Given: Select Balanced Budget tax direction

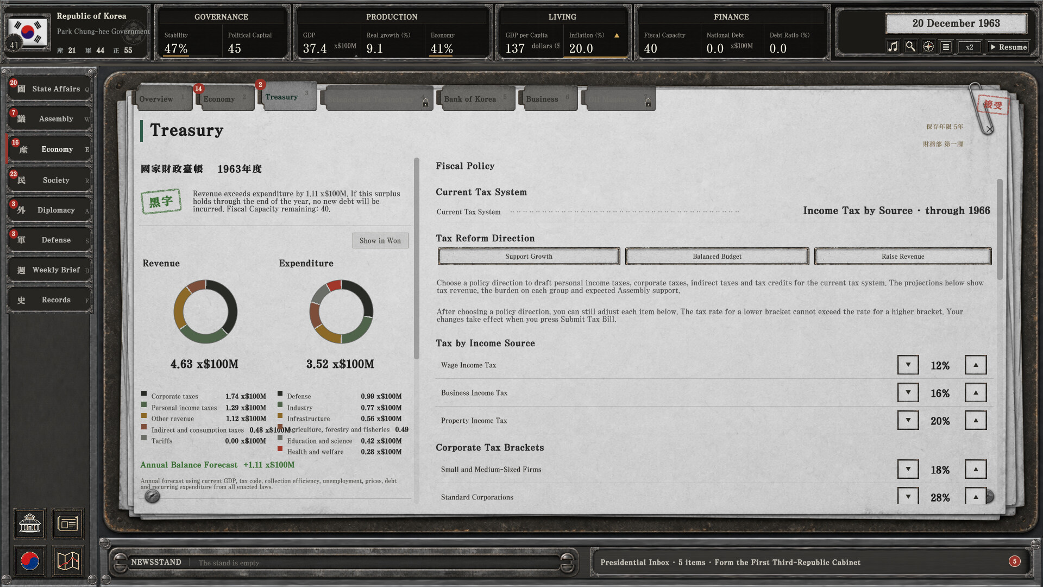Looking at the screenshot, I should click(x=717, y=257).
